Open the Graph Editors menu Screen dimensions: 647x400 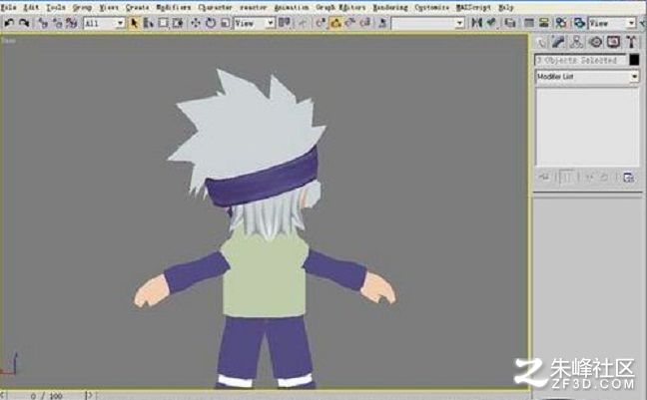pos(340,7)
